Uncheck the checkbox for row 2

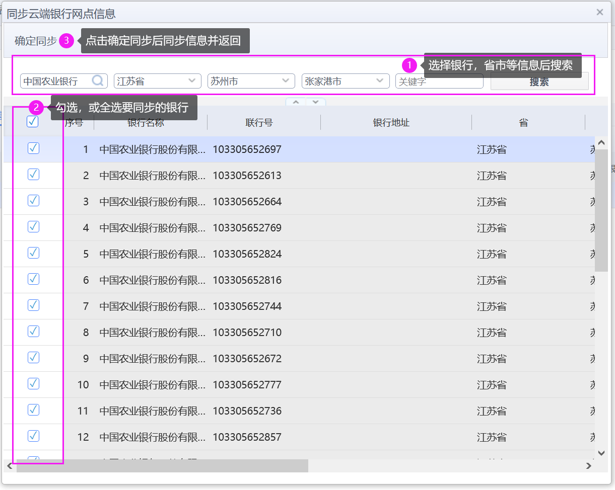(x=33, y=174)
